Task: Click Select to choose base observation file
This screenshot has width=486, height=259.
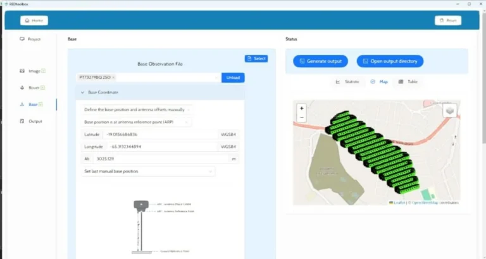Action: tap(256, 59)
